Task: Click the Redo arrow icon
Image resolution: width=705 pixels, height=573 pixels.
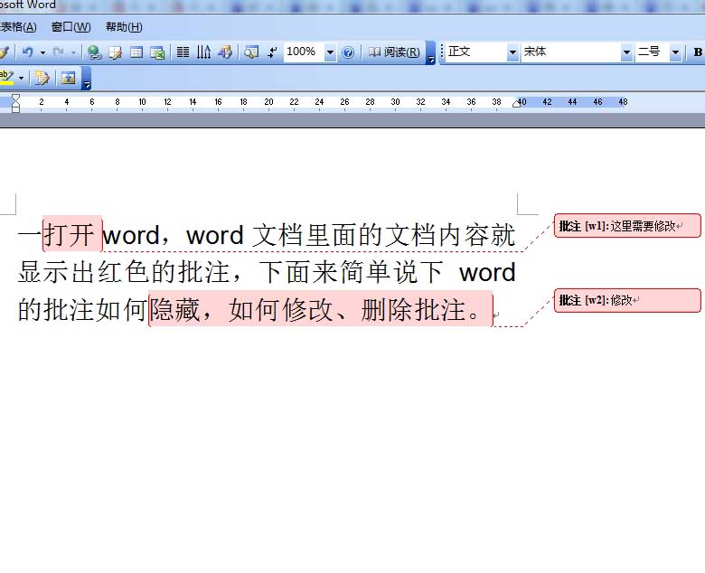Action: point(58,52)
